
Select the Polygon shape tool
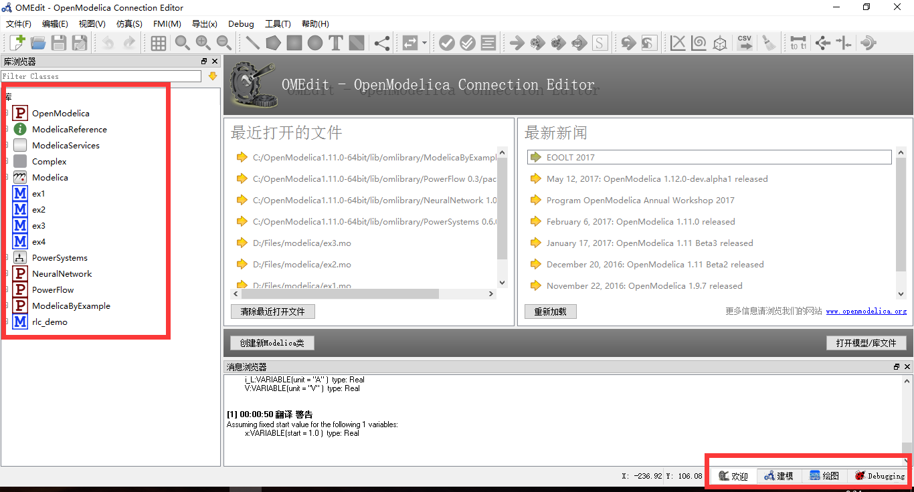[273, 43]
